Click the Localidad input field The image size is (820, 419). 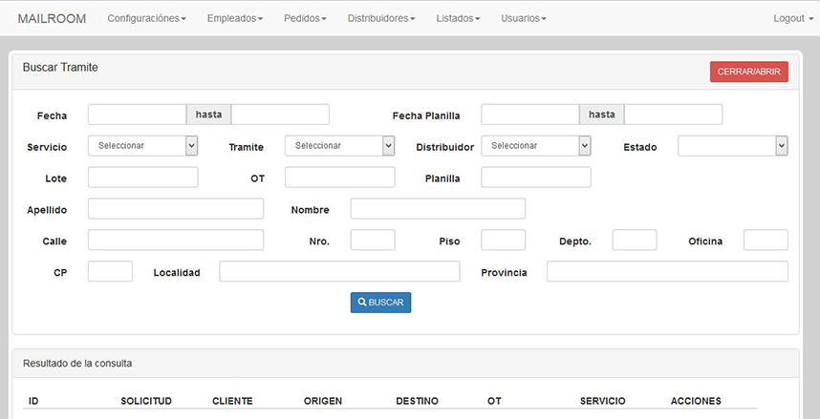click(x=339, y=272)
